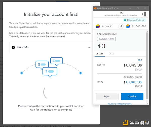The height and width of the screenshot is (127, 151).
Task: Minimize the MetaMask Notification window
Action: [130, 8]
